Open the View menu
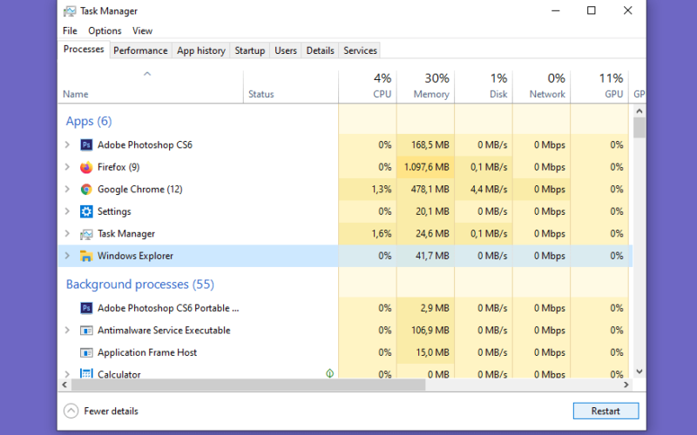This screenshot has width=697, height=435. click(142, 30)
